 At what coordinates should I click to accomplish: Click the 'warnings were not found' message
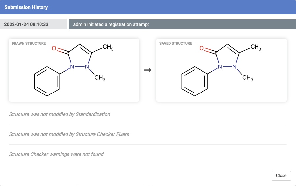(56, 154)
